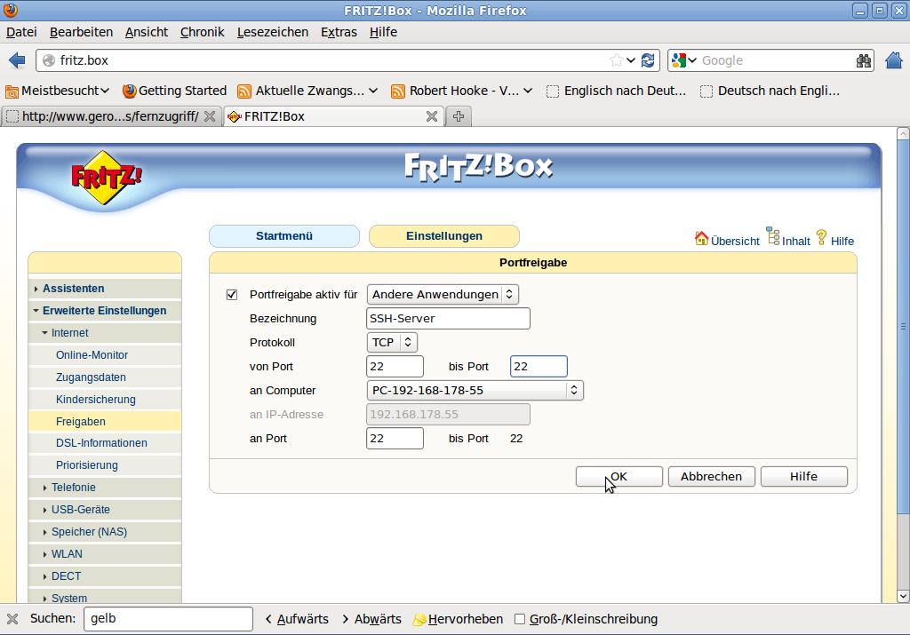This screenshot has height=635, width=910.
Task: Click the Hilfe question mark icon
Action: coord(821,237)
